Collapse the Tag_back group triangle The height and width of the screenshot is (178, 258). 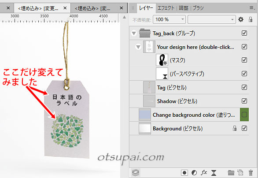click(134, 33)
